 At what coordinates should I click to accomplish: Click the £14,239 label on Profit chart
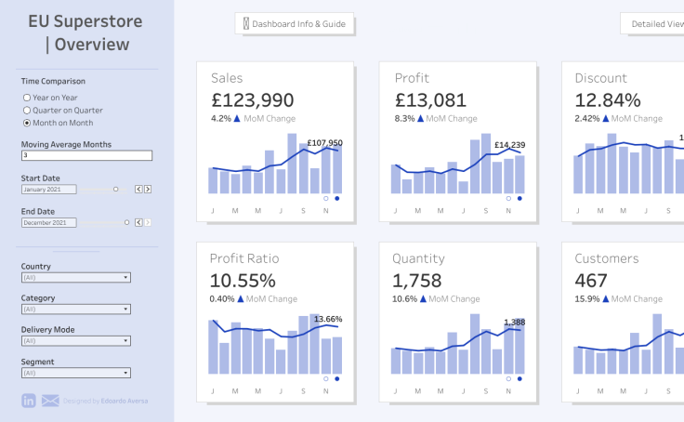[x=510, y=145]
